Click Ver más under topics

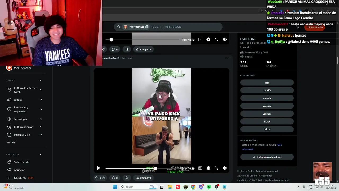(11, 142)
